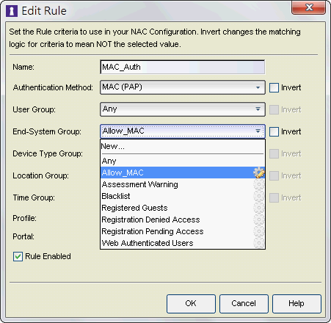The image size is (331, 323).
Task: Open the Authentication Method dropdown
Action: click(183, 87)
